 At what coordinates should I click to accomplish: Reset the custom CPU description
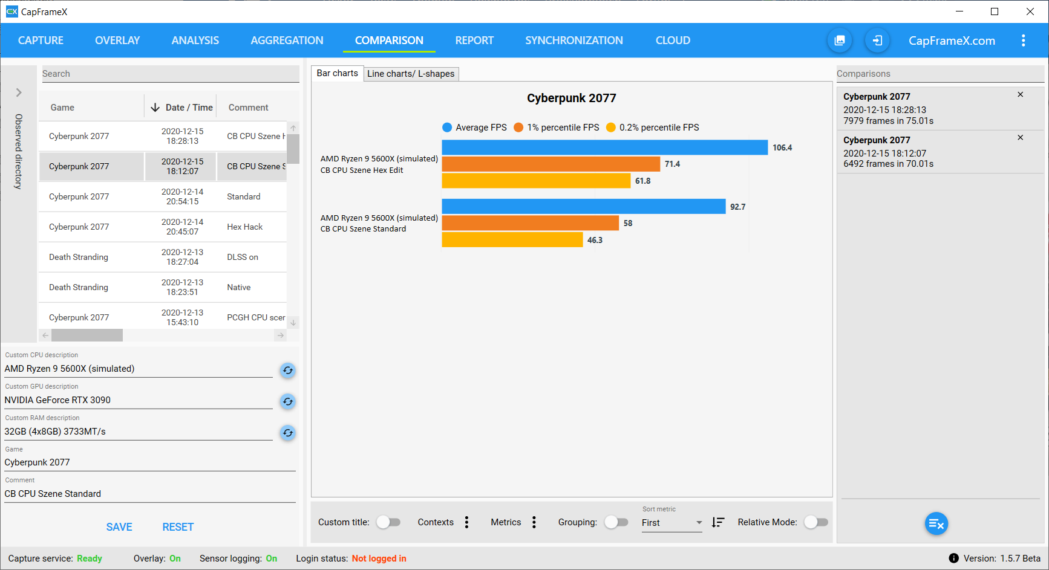(288, 370)
